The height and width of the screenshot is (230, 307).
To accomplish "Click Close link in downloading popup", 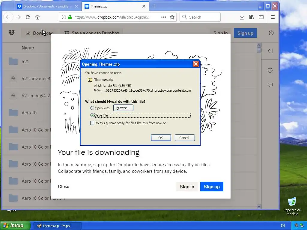I will [64, 186].
